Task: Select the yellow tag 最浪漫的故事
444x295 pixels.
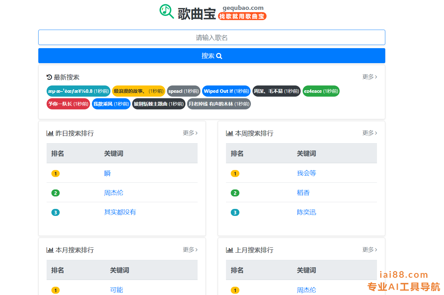Action: pyautogui.click(x=139, y=91)
